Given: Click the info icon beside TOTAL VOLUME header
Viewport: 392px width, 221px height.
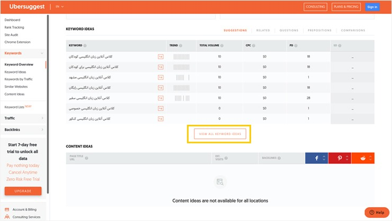Looking at the screenshot, I should click(222, 45).
